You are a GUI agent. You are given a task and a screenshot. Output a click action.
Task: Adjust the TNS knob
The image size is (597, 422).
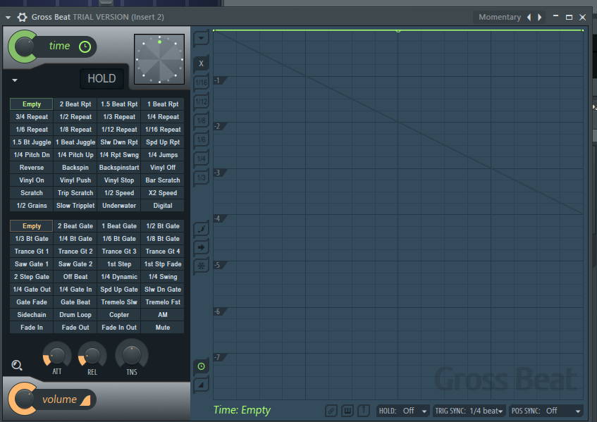pyautogui.click(x=132, y=354)
